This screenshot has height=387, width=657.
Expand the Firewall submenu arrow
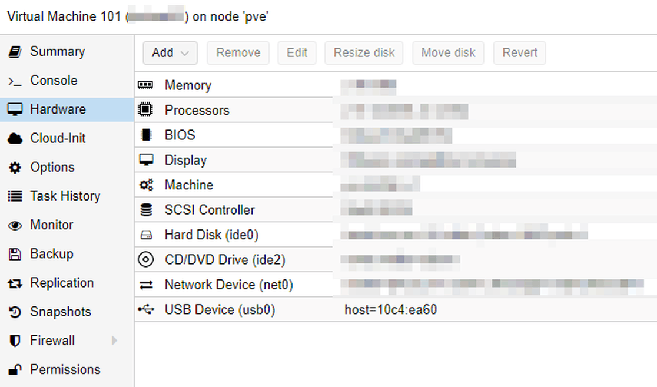(x=114, y=341)
